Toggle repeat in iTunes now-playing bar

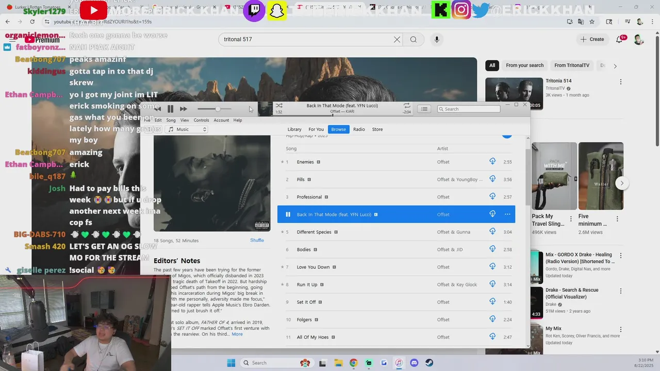click(407, 106)
